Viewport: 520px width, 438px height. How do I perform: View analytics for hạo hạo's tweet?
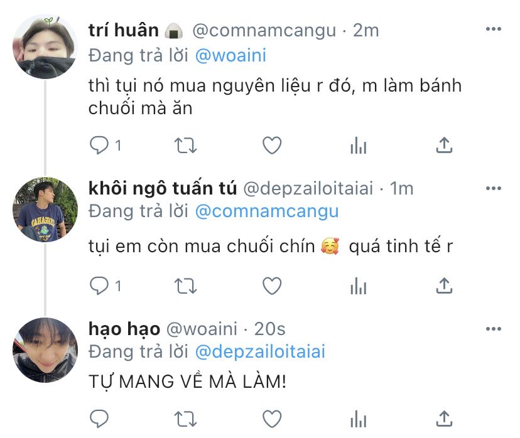pos(358,419)
